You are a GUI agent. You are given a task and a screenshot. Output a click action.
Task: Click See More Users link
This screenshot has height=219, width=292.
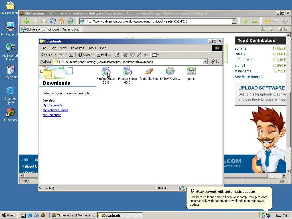click(x=249, y=77)
